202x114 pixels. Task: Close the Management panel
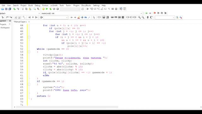pos(10,21)
